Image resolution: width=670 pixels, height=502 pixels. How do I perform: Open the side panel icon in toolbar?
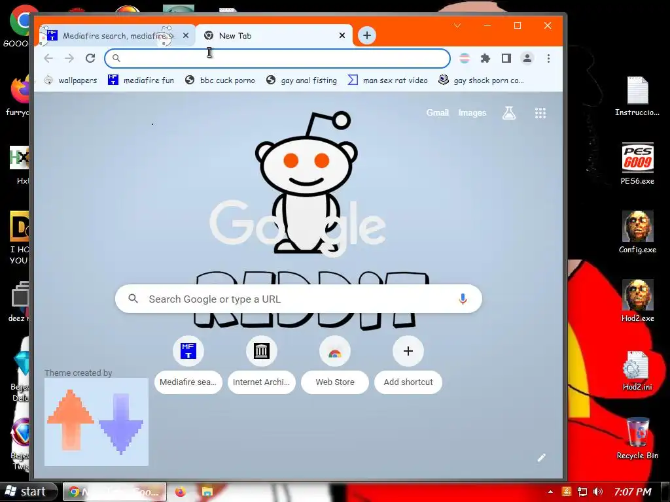click(x=506, y=58)
